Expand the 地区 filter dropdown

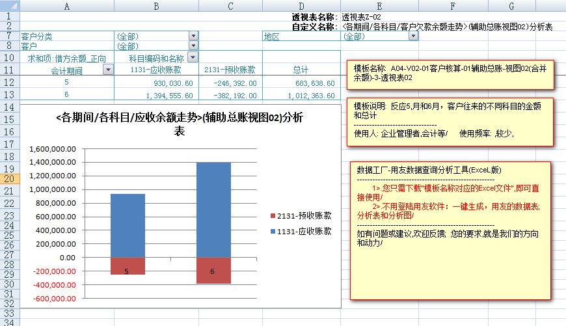413,36
